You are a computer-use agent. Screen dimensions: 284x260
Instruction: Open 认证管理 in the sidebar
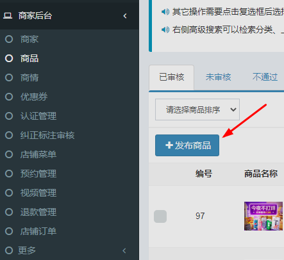click(38, 116)
